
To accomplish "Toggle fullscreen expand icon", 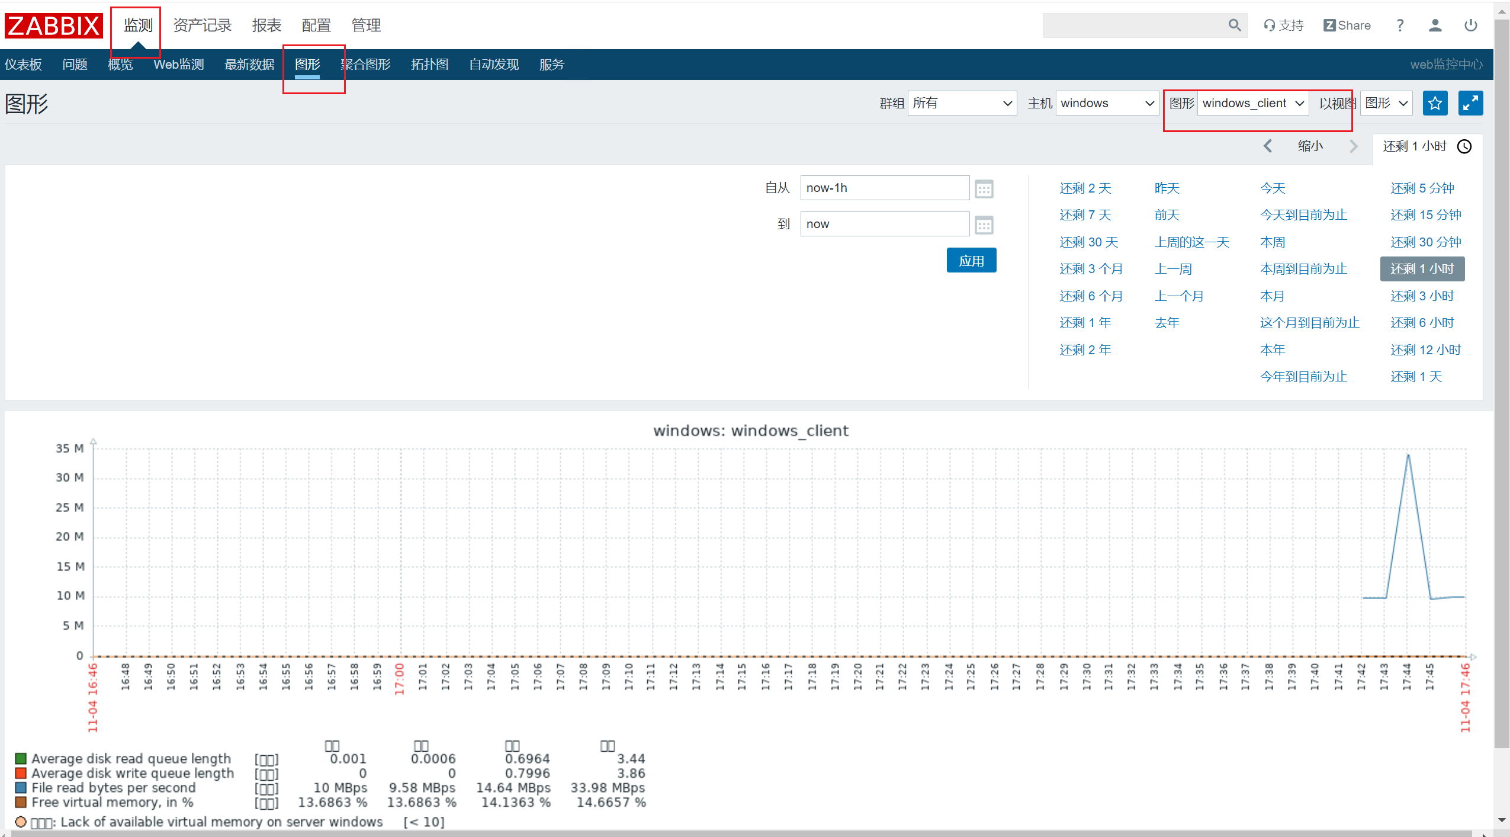I will point(1470,104).
